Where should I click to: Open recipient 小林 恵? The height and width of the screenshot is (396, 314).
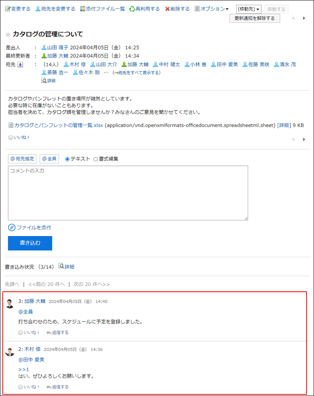coord(195,64)
